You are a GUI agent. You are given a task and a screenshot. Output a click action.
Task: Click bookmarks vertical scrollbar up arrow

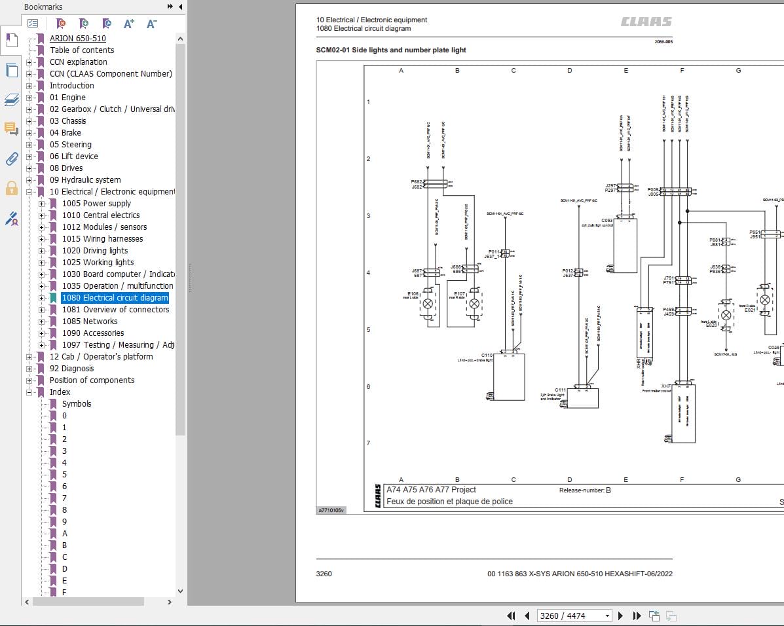181,39
